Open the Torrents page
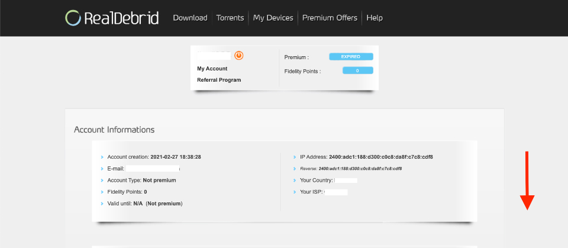Viewport: 568px width, 248px height. [x=230, y=18]
